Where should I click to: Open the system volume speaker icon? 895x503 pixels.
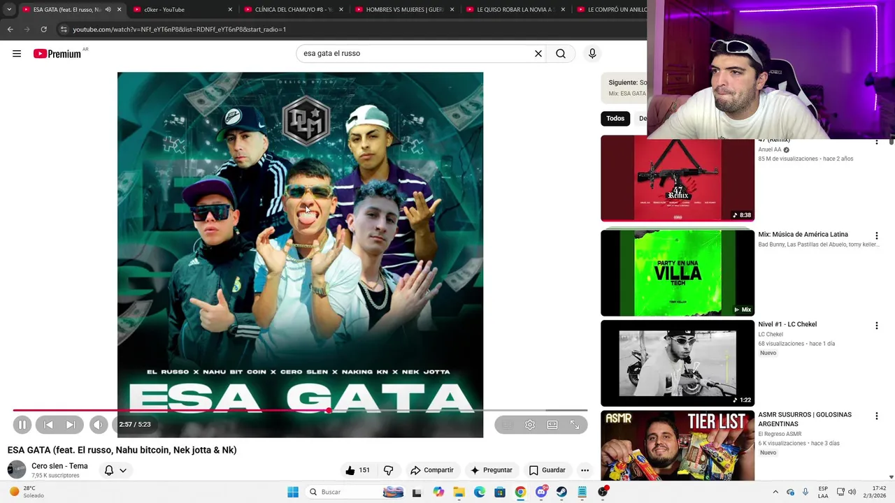coord(852,492)
